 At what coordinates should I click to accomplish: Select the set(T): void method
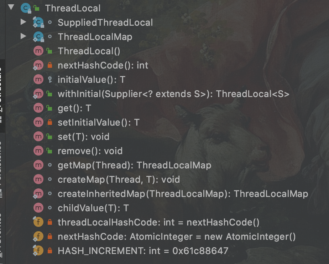84,137
